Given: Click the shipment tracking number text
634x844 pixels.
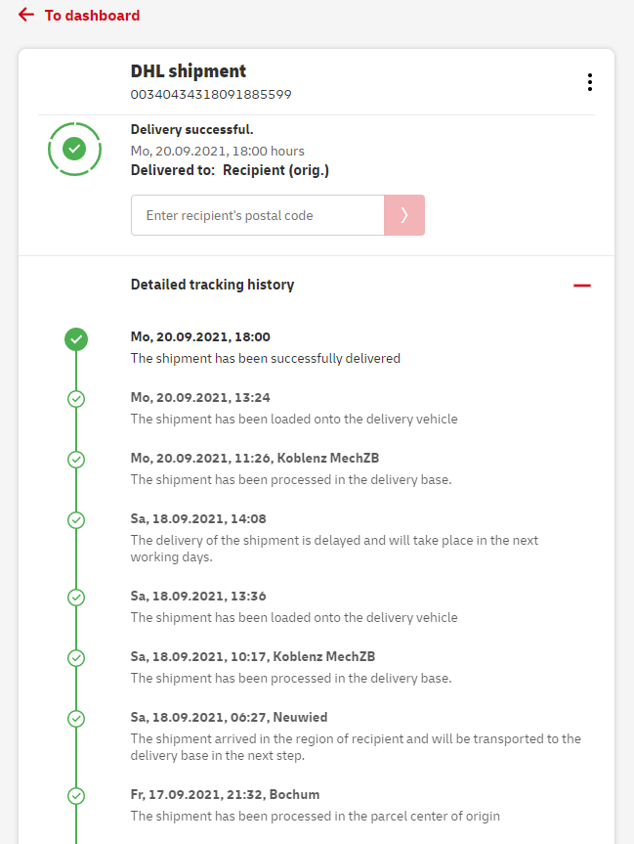Looking at the screenshot, I should [211, 95].
